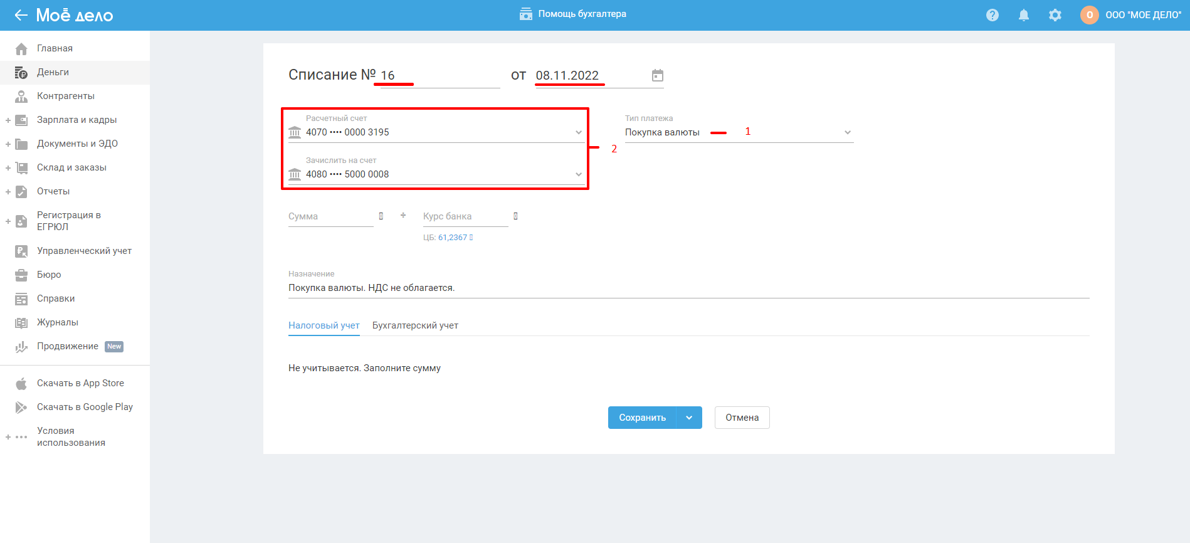Click Скачать в App Store link

[x=80, y=383]
